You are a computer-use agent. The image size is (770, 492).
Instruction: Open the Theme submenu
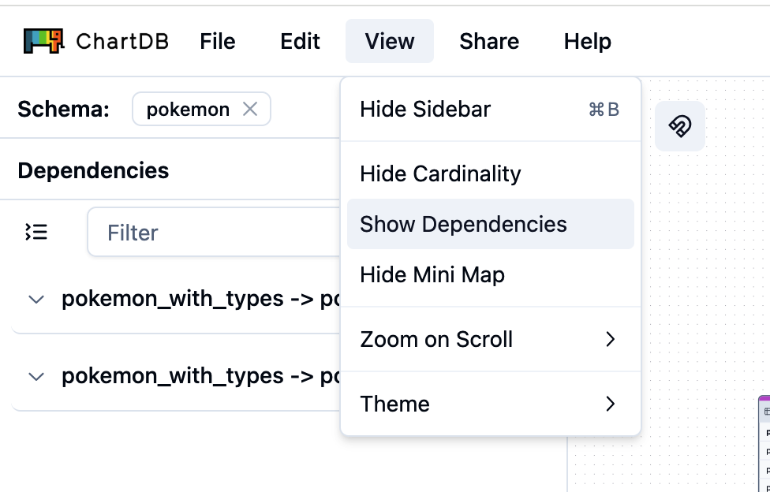tap(490, 404)
